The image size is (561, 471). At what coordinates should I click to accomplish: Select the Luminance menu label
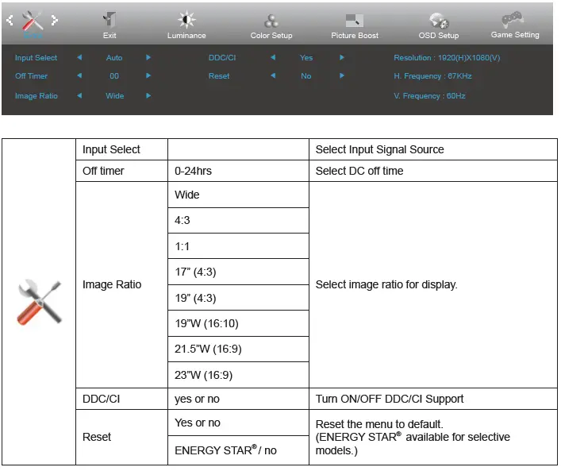click(186, 36)
